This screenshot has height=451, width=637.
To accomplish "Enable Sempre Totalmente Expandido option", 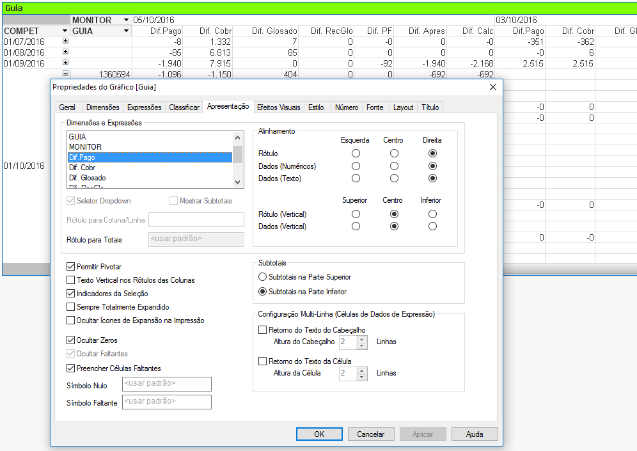I will pos(71,307).
